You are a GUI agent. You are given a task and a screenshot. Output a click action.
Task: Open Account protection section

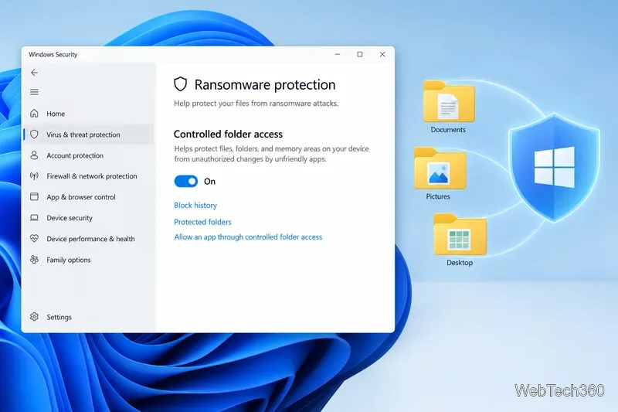[x=89, y=155]
